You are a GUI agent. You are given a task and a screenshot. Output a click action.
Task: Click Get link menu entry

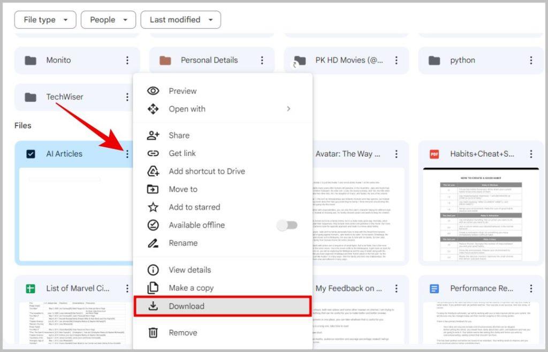click(223, 153)
